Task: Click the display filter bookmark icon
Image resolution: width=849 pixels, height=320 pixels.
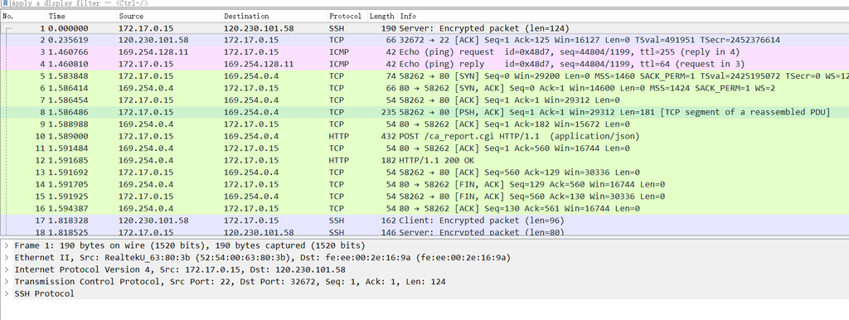Action: 5,3
